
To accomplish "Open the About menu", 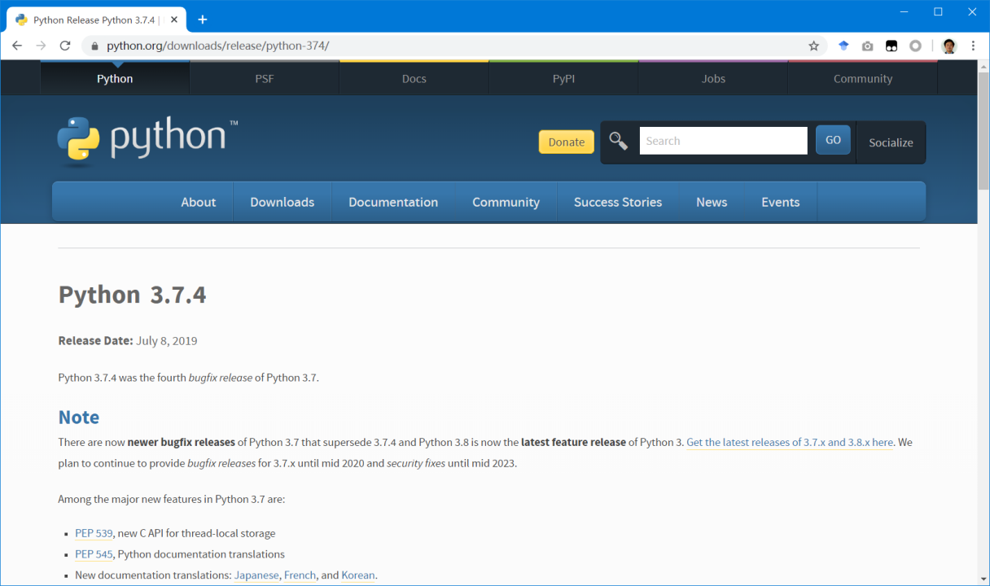I will 199,202.
